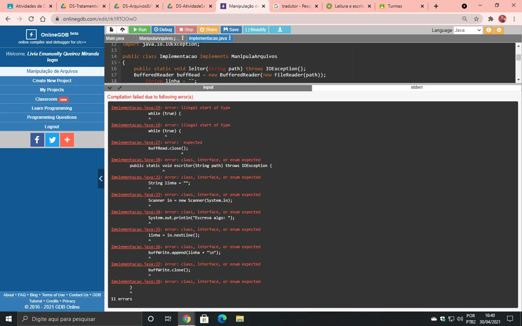Open the Blog footer link
This screenshot has height=326, width=522.
click(x=34, y=295)
